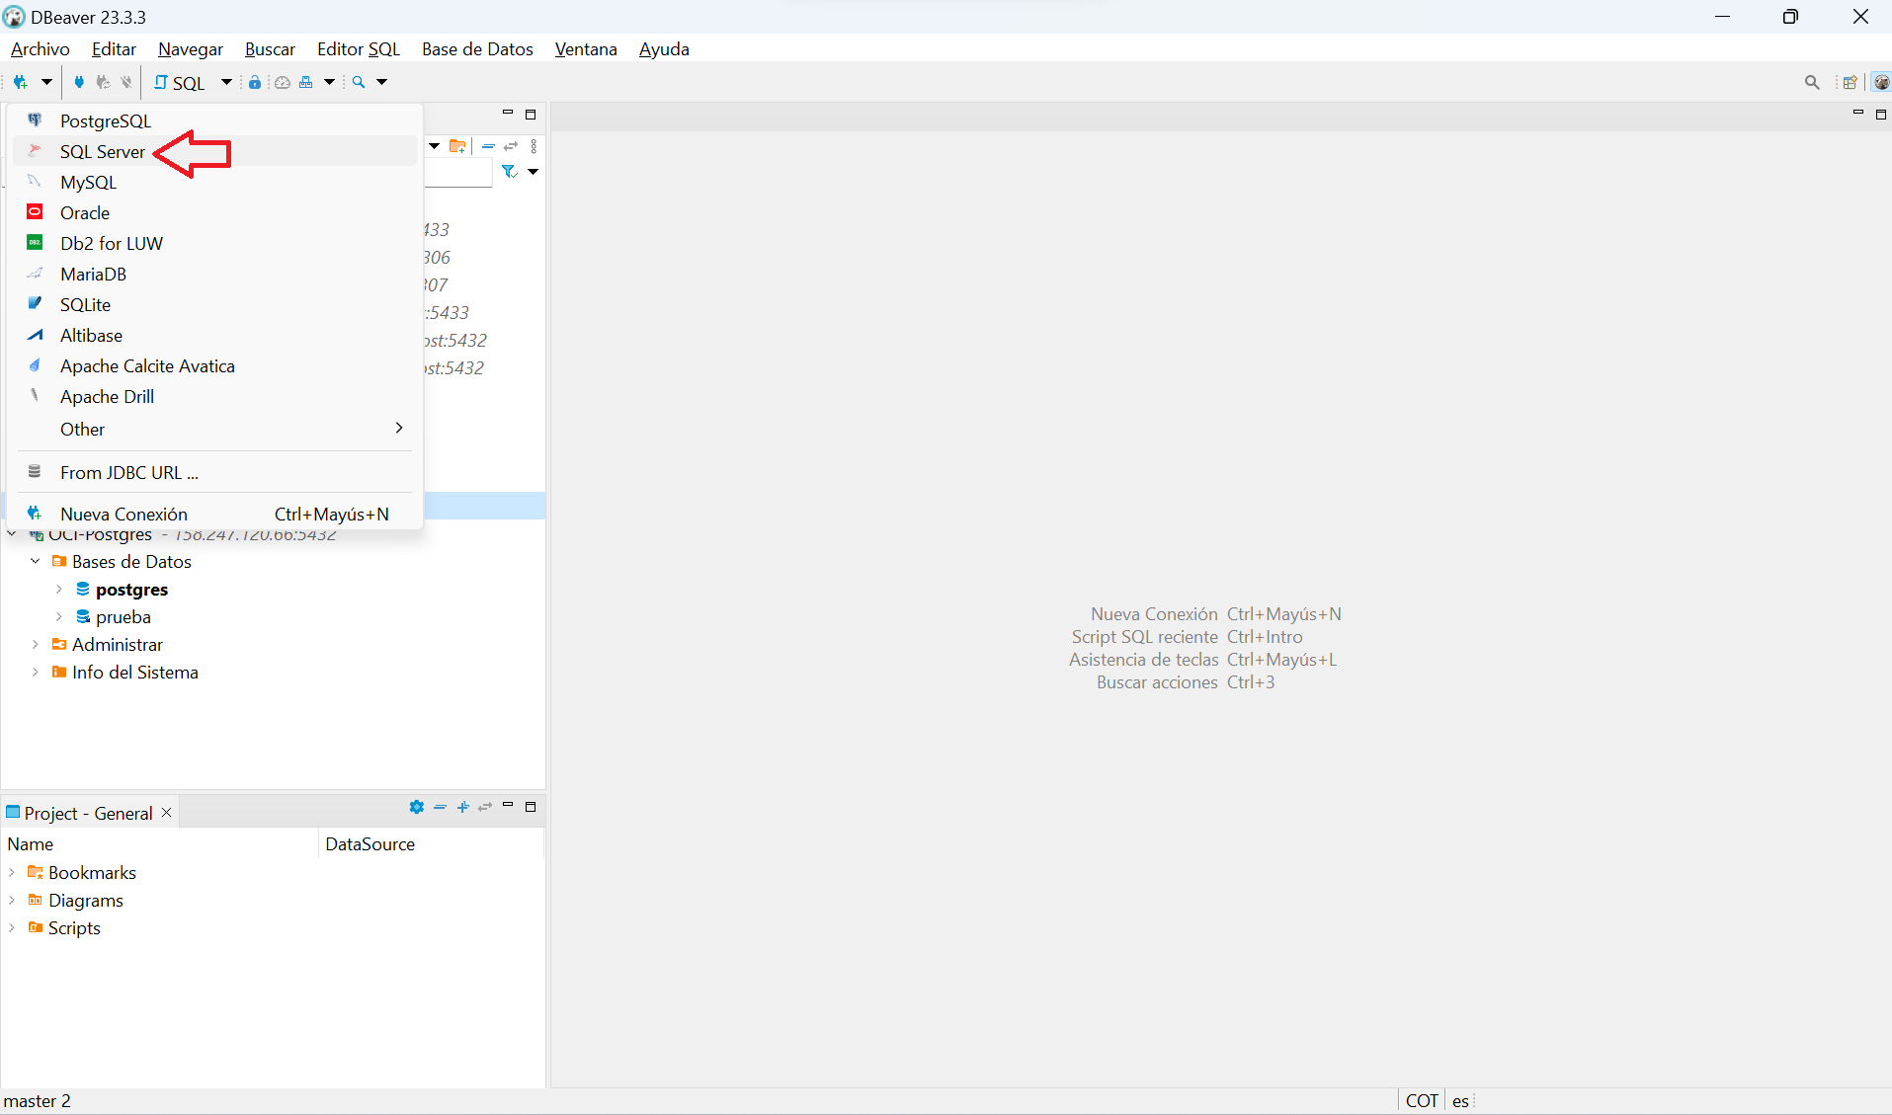Open the Ayuda menu
1892x1115 pixels.
tap(664, 48)
